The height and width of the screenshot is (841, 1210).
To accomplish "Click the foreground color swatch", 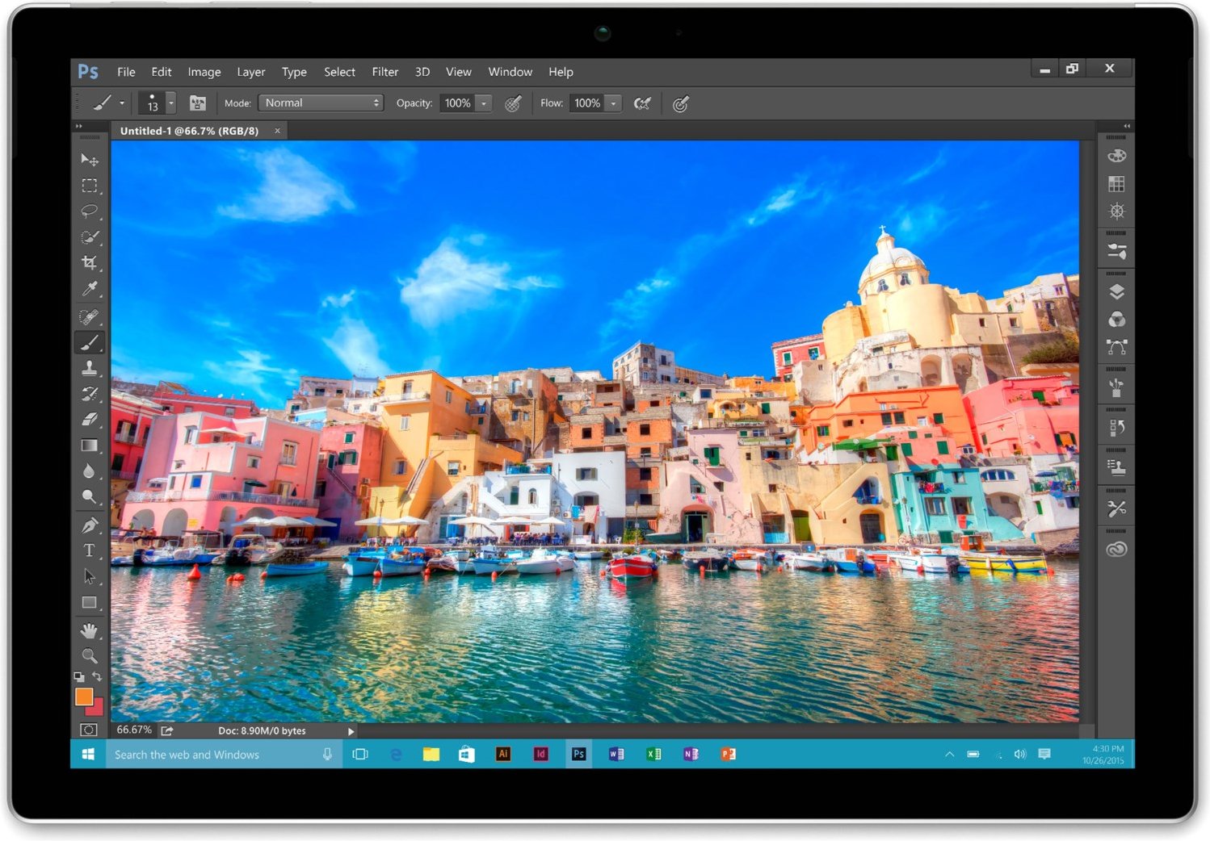I will point(84,697).
